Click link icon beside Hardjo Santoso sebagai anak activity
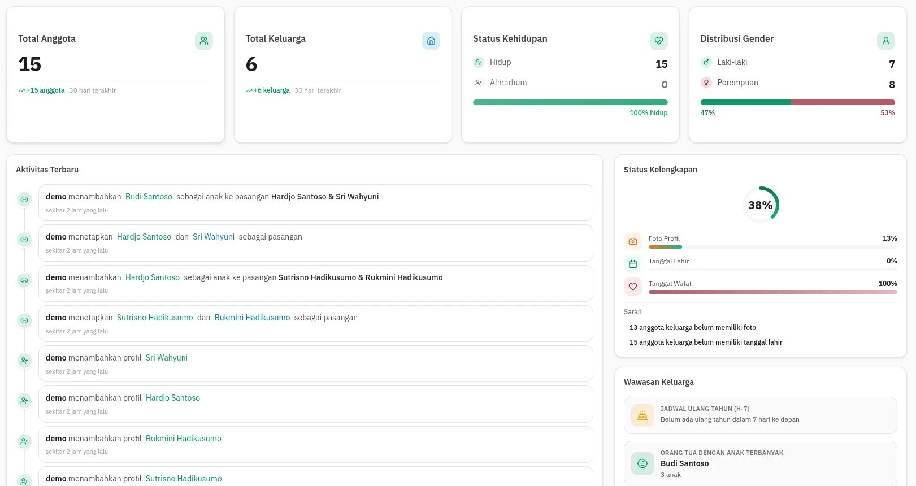Image resolution: width=916 pixels, height=486 pixels. tap(24, 280)
